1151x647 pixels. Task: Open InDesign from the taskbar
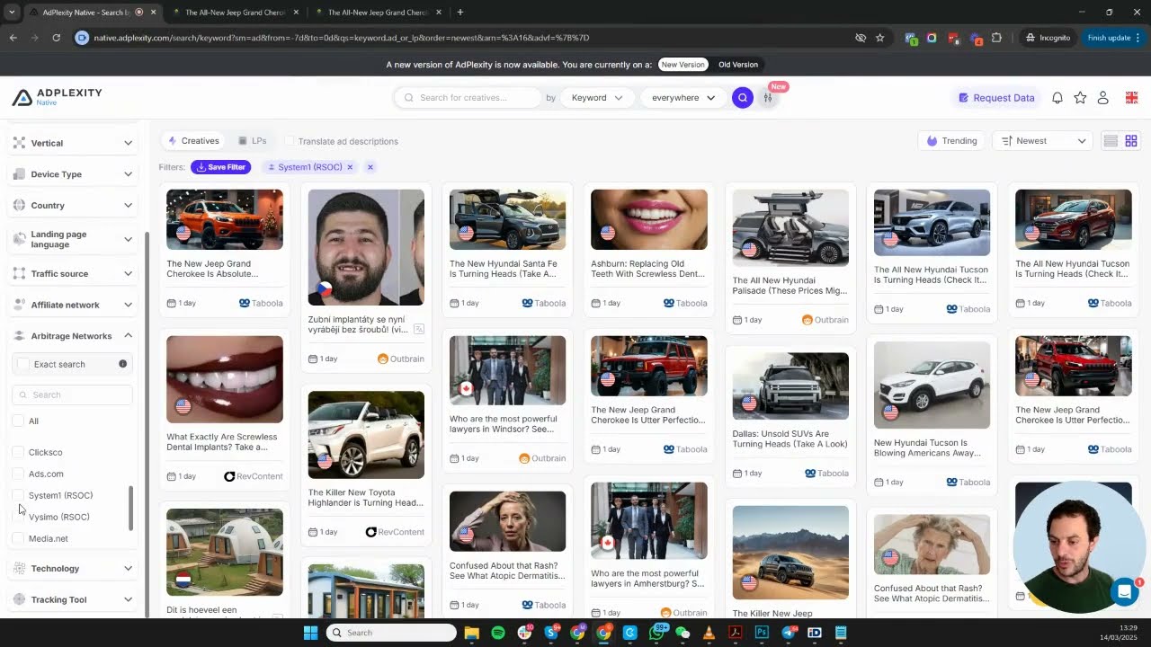(x=815, y=633)
